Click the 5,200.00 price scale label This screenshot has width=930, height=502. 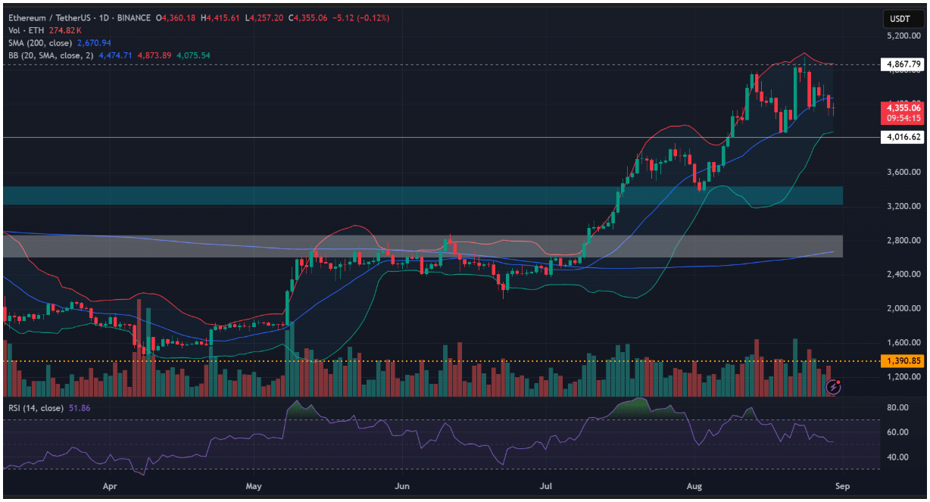click(x=902, y=36)
